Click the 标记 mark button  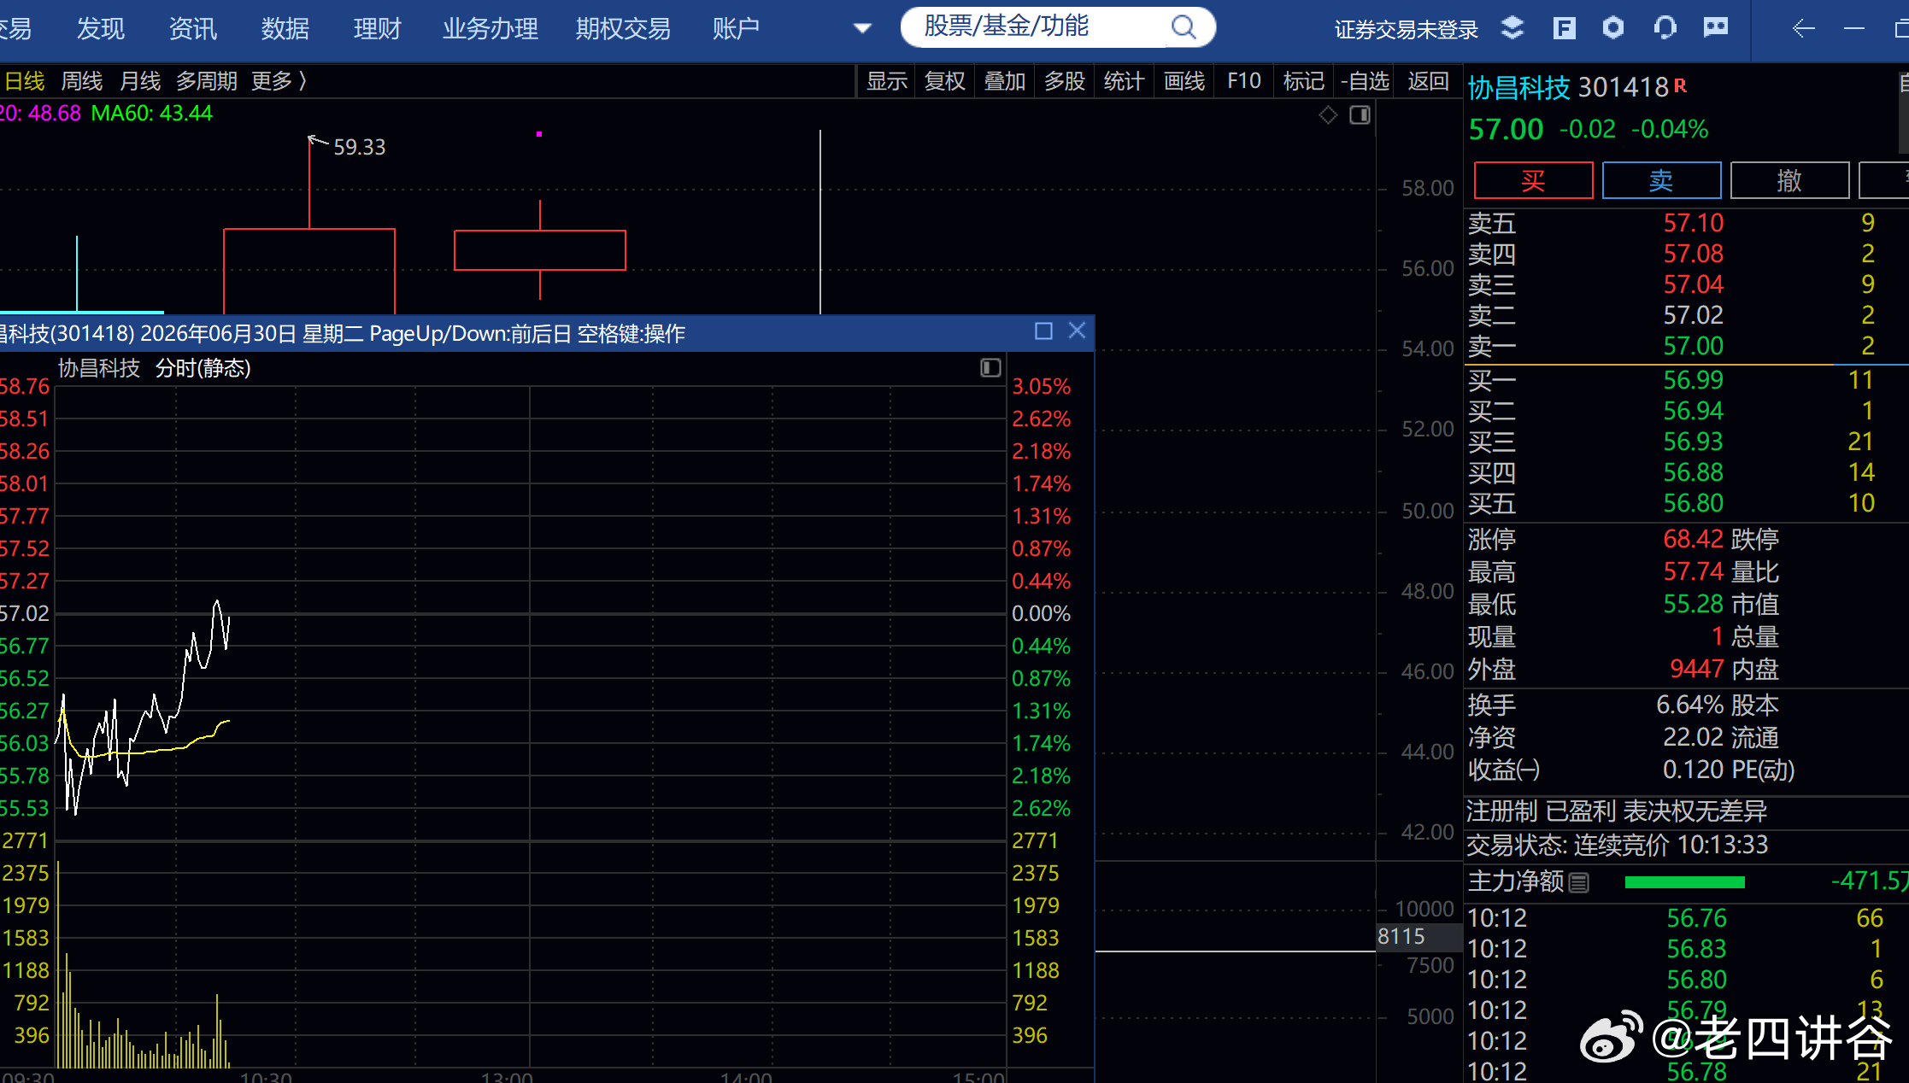coord(1304,82)
